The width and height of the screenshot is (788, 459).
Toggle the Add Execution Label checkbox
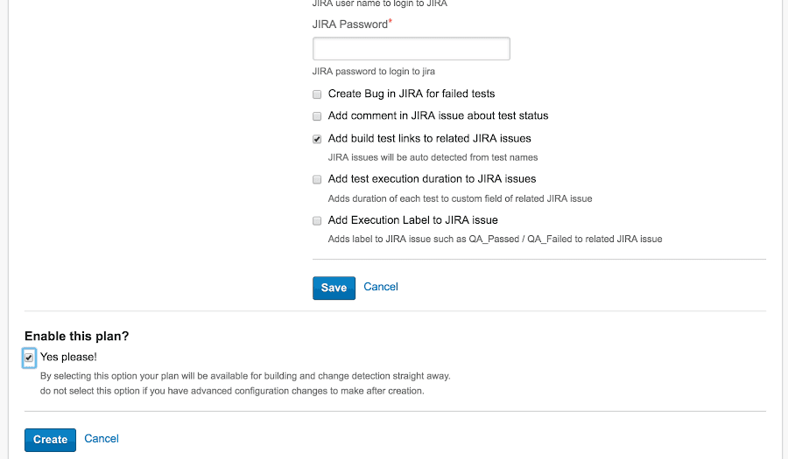coord(317,220)
